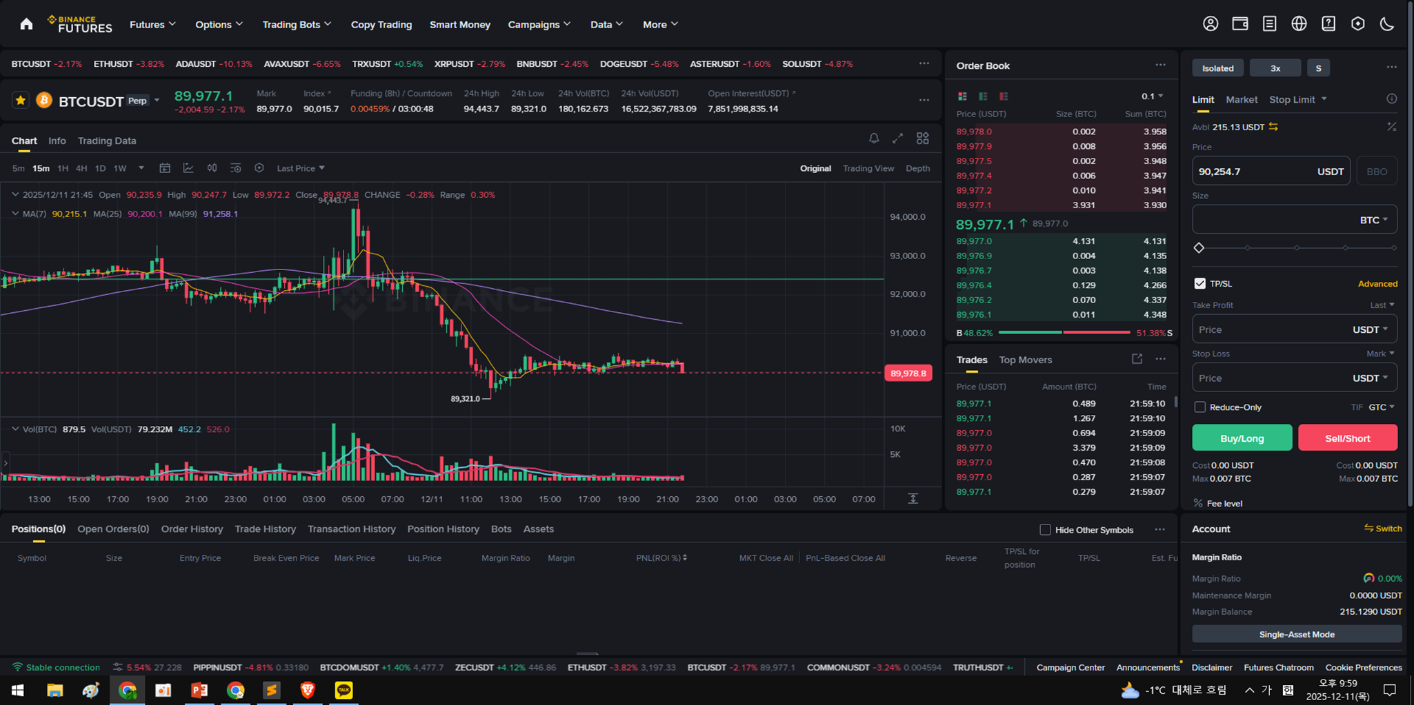Click the Buy/Long button
This screenshot has height=705, width=1414.
click(x=1242, y=438)
